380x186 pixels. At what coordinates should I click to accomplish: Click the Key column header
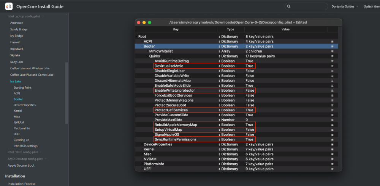pyautogui.click(x=176, y=30)
